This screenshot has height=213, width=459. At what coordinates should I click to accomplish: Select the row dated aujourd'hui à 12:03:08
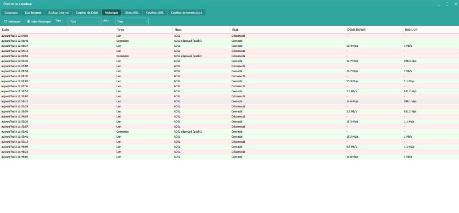click(x=229, y=66)
